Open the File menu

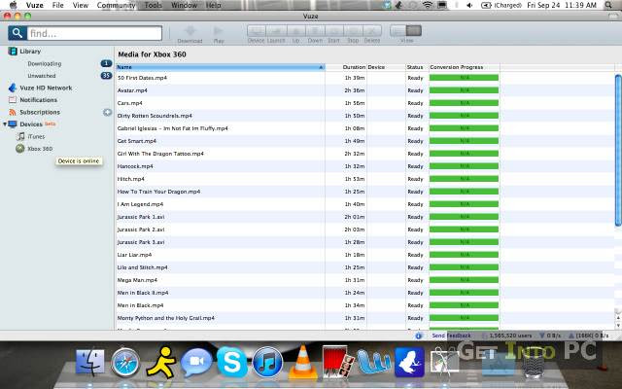click(x=58, y=5)
